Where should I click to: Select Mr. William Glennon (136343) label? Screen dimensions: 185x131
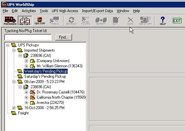(x=60, y=66)
